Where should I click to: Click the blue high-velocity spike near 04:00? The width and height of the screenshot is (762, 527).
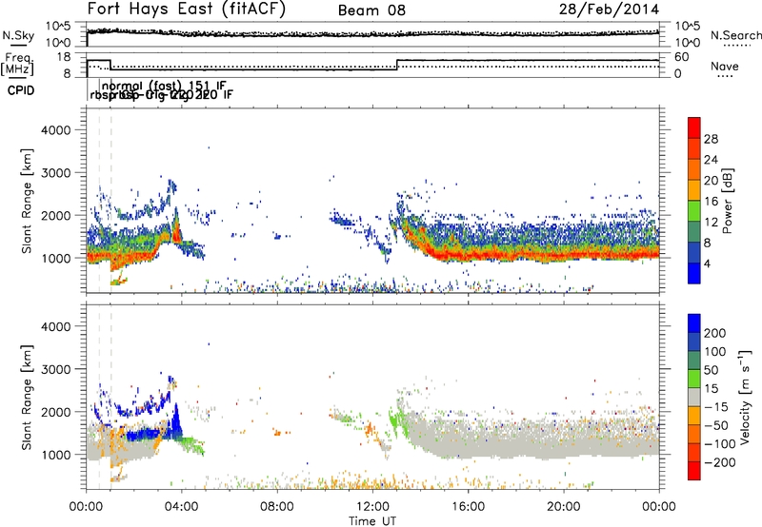[177, 421]
